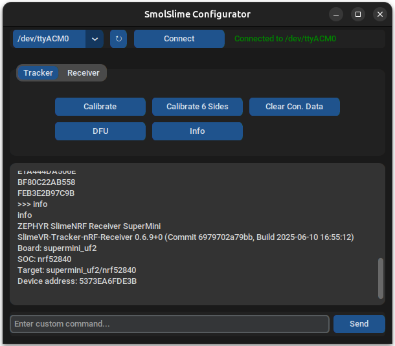The height and width of the screenshot is (346, 395).
Task: Click the 'Connected to /dev/ttyACM0' status text
Action: (285, 39)
